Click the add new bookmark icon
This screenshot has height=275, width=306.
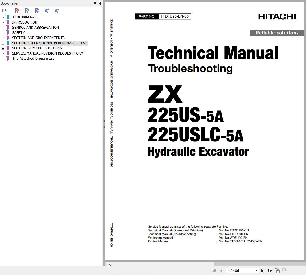coord(27,11)
